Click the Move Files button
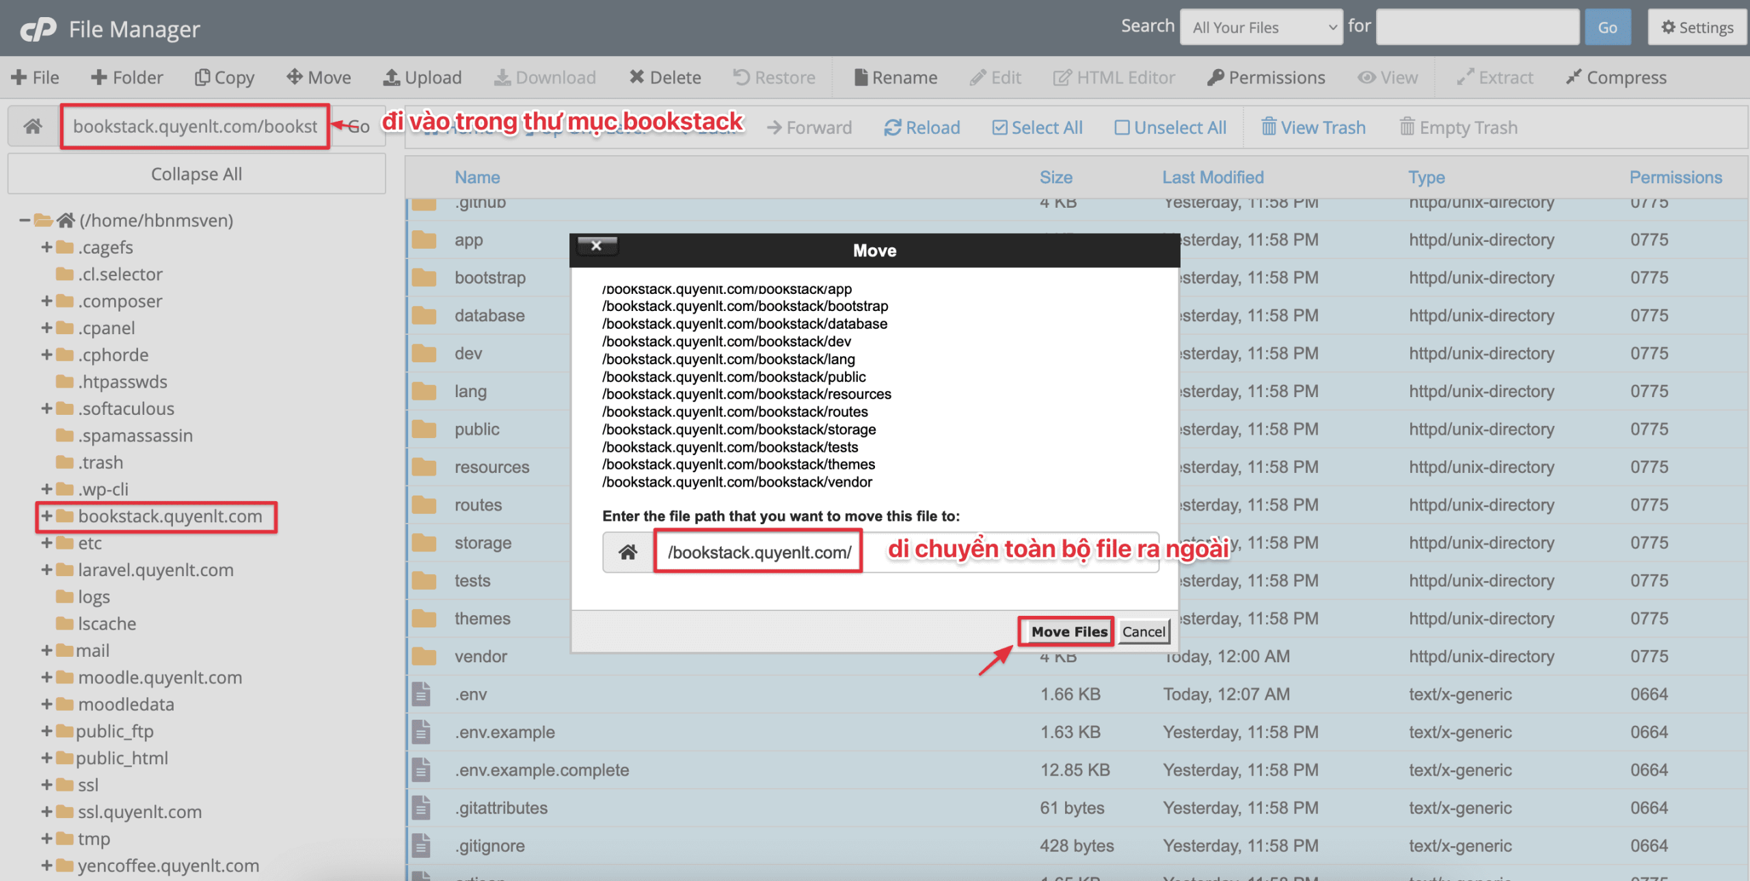This screenshot has height=881, width=1750. click(1069, 632)
